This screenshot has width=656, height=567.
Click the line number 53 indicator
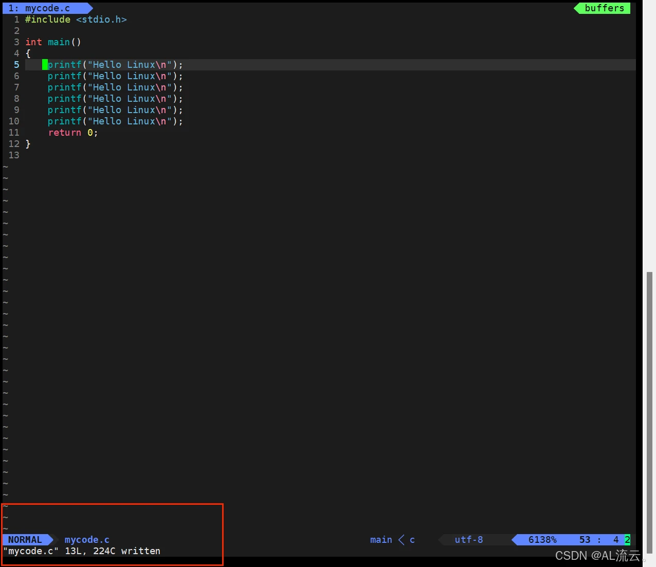click(585, 540)
